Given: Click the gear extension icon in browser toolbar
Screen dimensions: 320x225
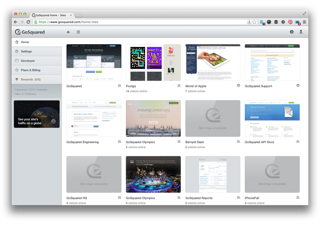Looking at the screenshot, I should 283,22.
